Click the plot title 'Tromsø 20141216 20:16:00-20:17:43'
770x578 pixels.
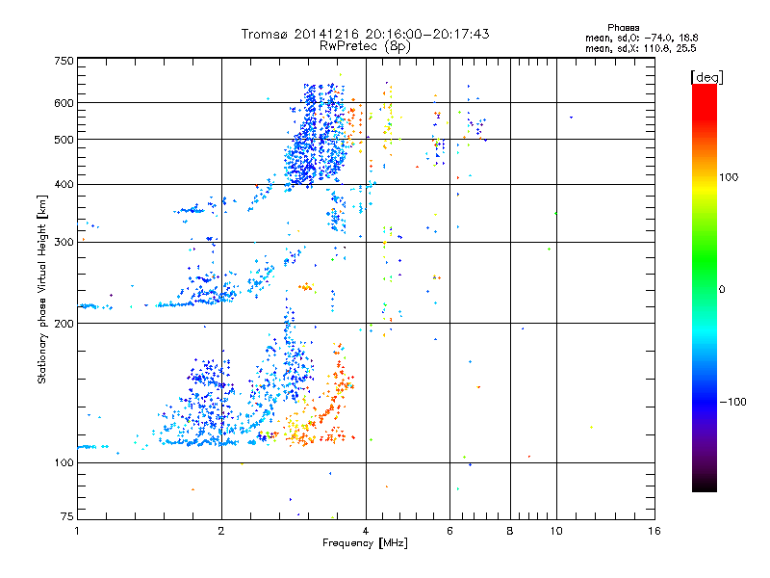(x=365, y=34)
